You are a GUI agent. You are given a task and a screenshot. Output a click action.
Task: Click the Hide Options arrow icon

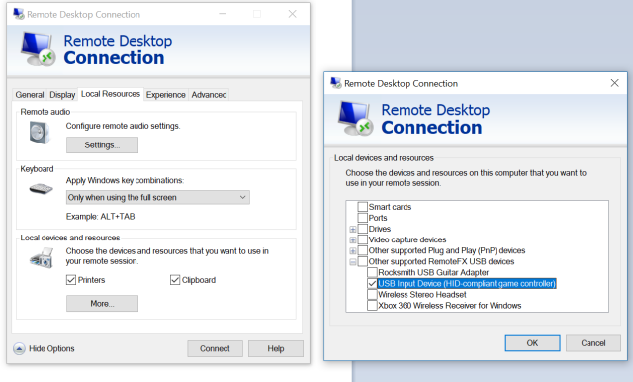[x=19, y=348]
